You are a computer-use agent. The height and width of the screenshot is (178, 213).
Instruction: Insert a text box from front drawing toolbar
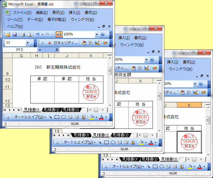tap(70, 117)
